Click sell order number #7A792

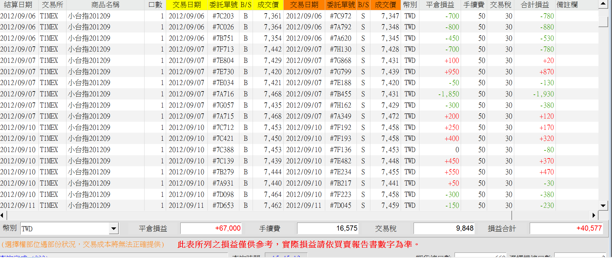coord(340,27)
